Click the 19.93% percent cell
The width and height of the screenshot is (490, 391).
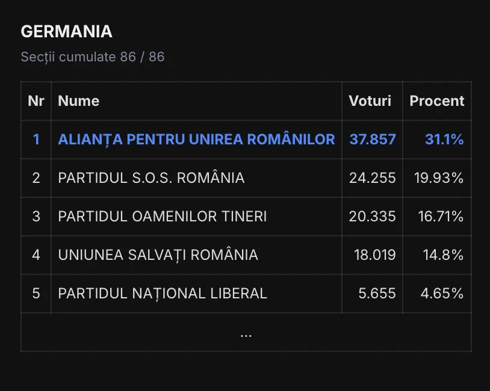point(439,178)
